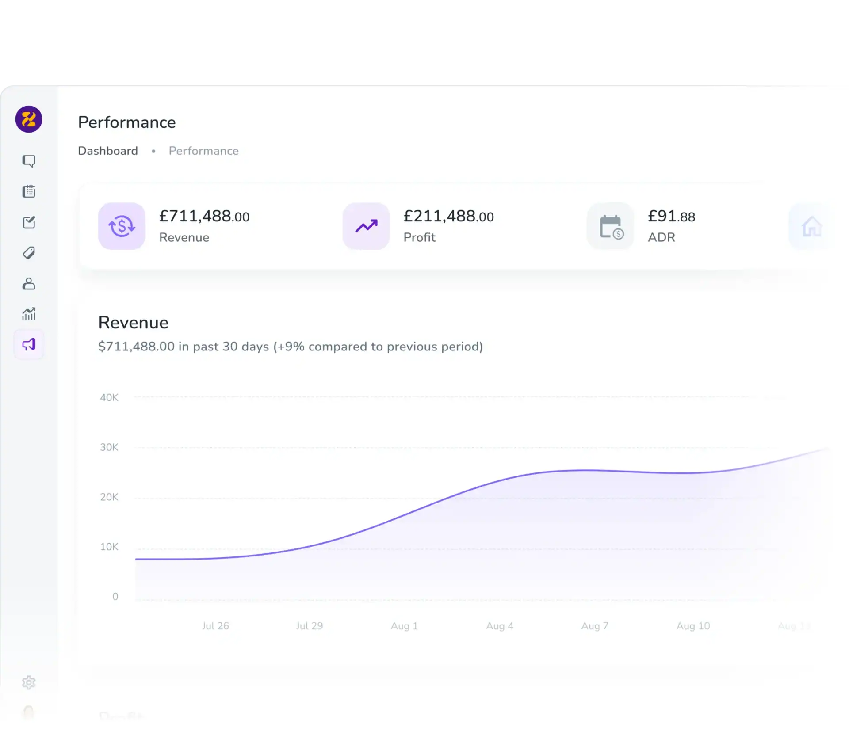Open the settings gear icon
The width and height of the screenshot is (849, 735).
[x=29, y=682]
